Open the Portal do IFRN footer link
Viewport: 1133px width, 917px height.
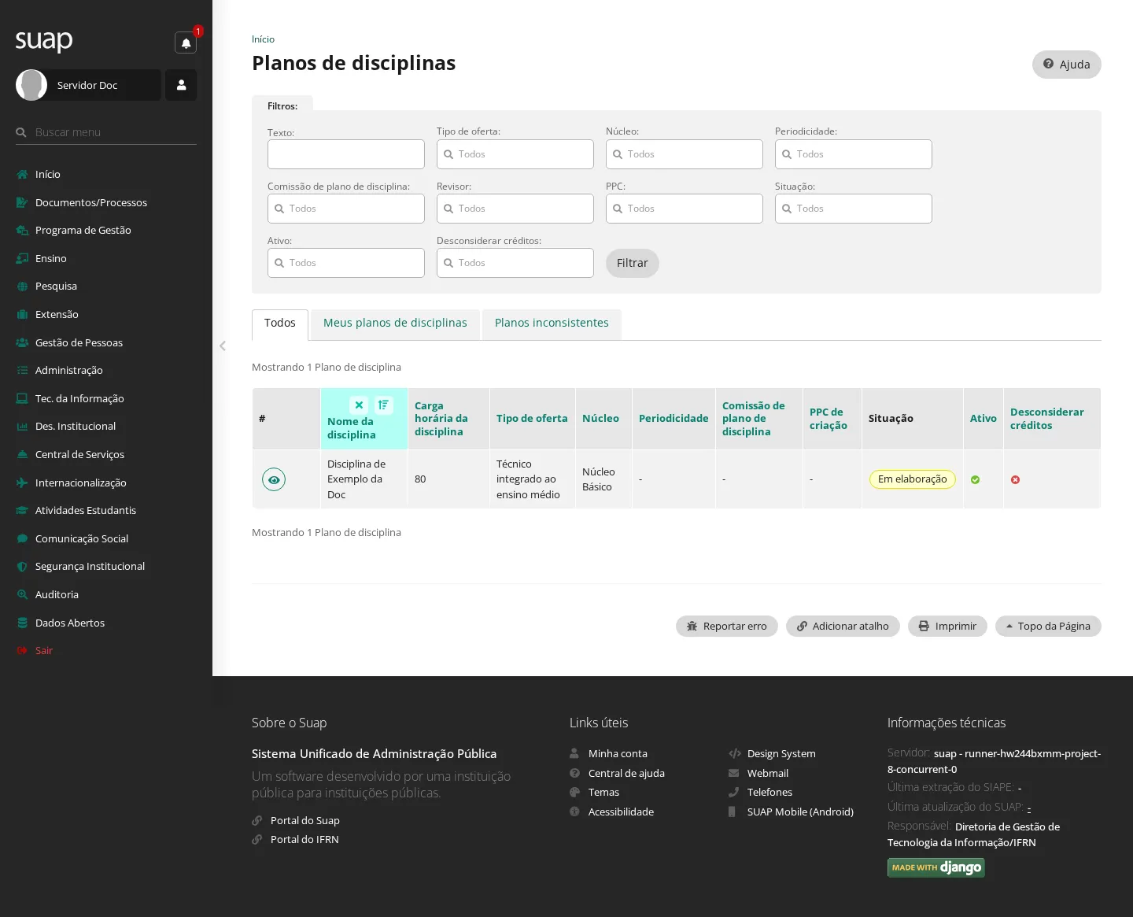pos(304,840)
